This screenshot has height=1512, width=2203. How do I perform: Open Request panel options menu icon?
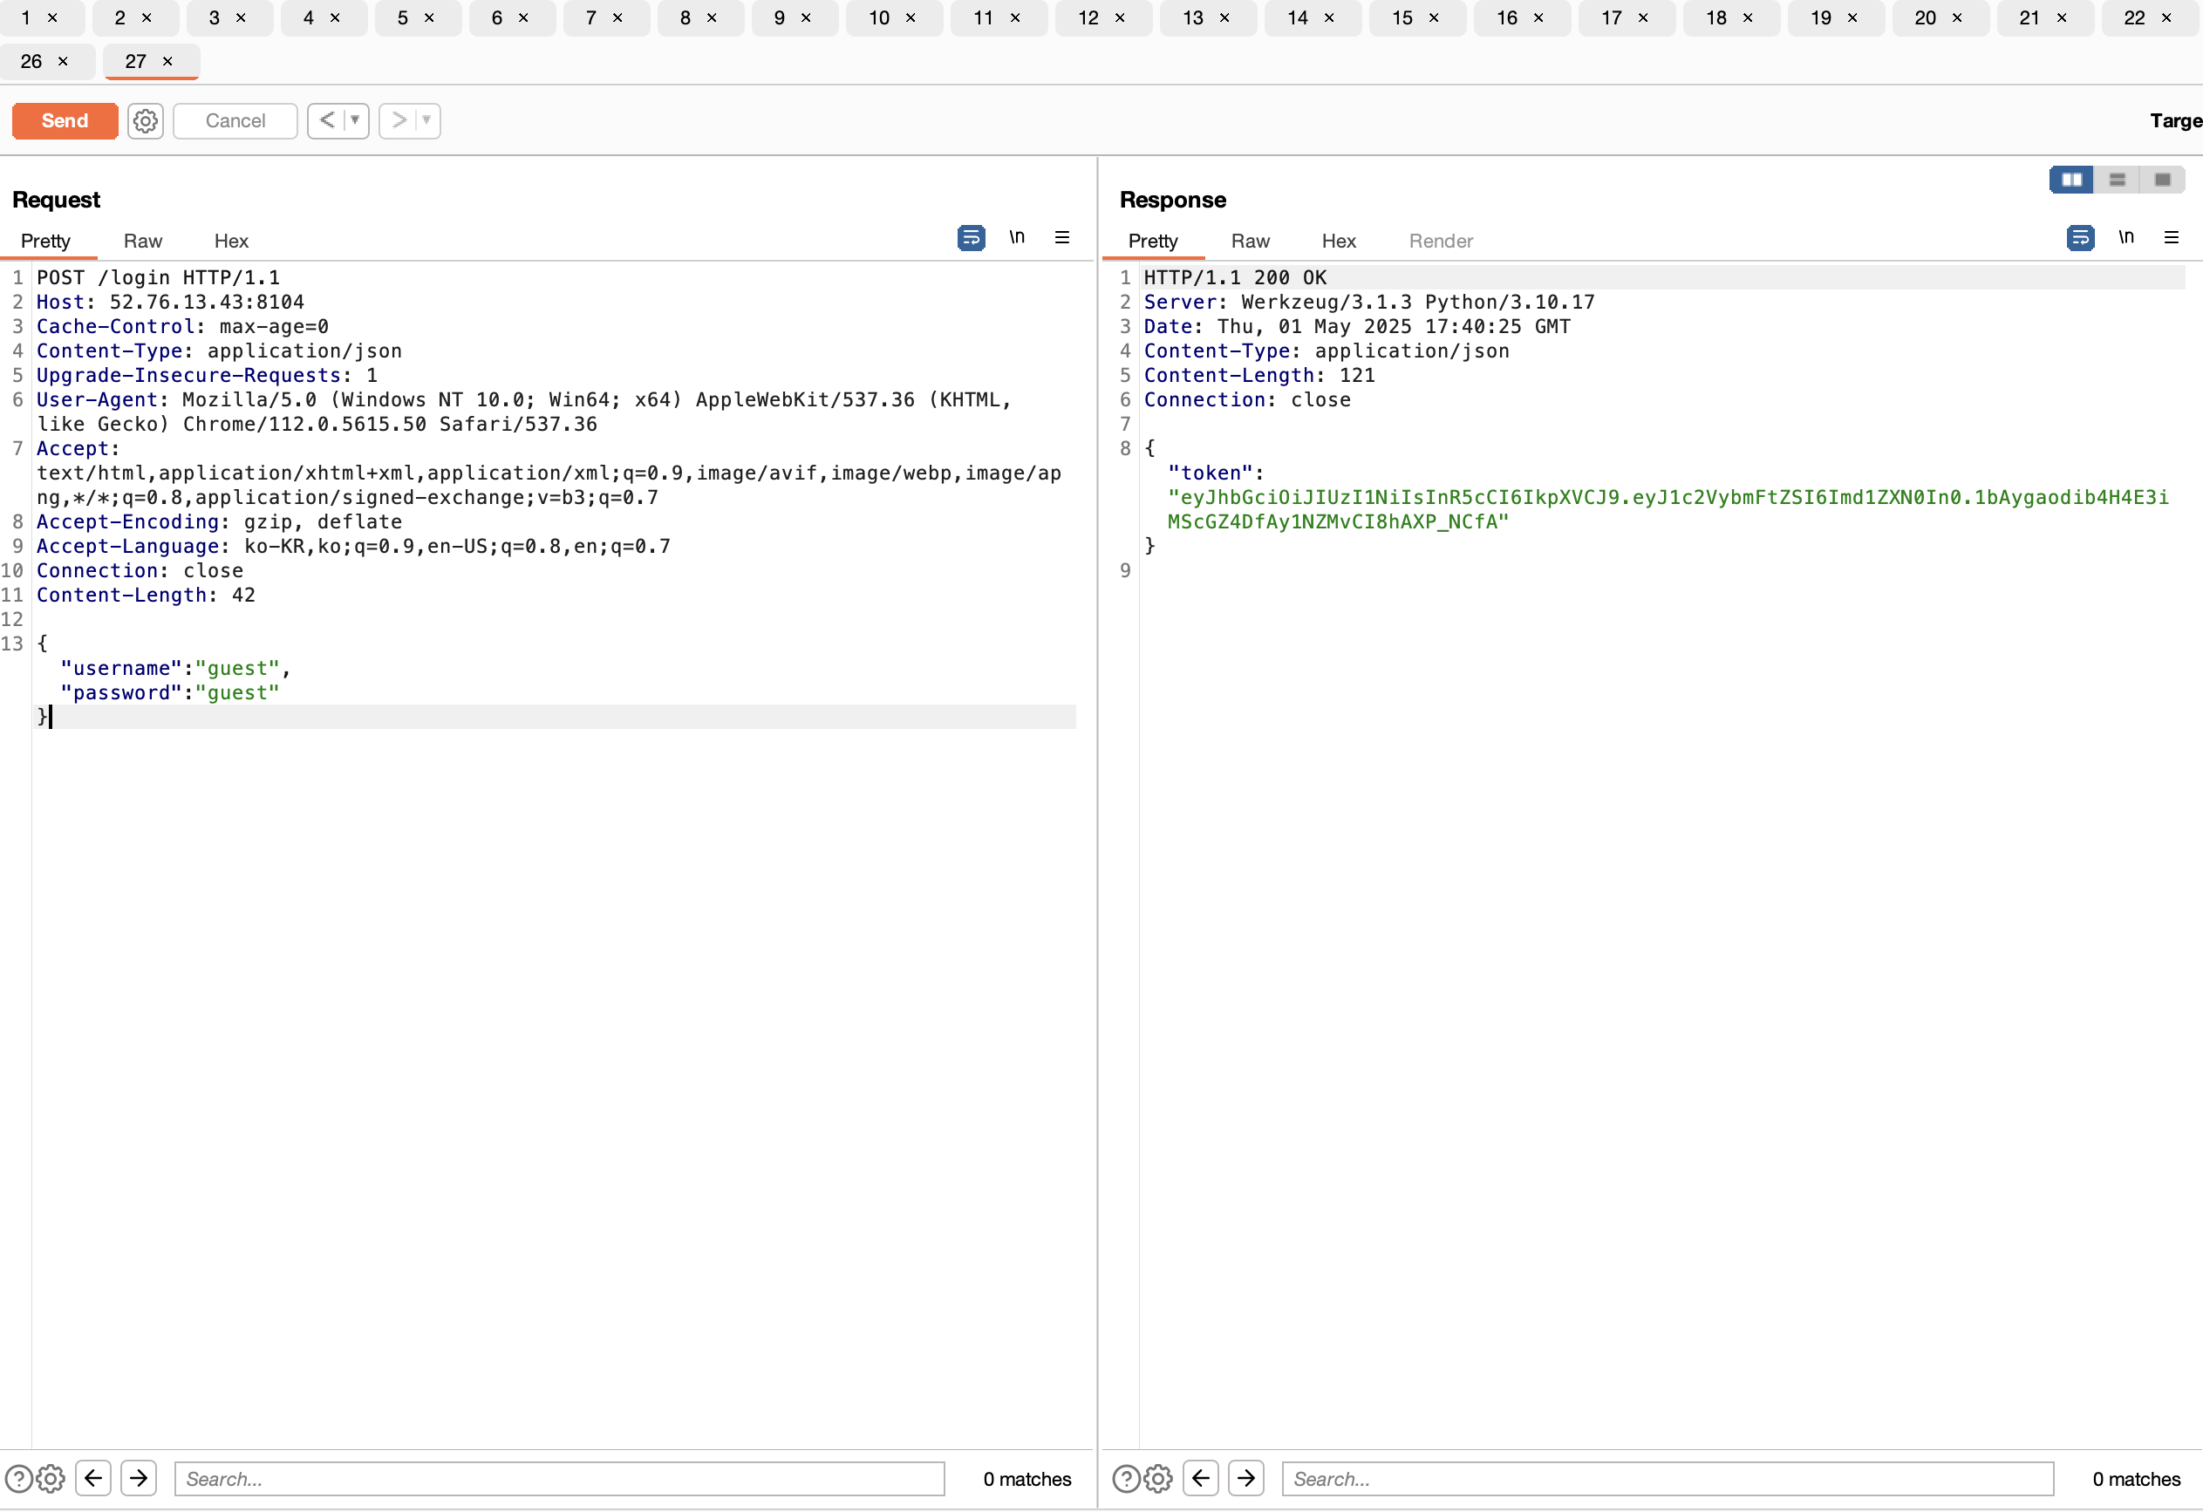(x=1061, y=238)
